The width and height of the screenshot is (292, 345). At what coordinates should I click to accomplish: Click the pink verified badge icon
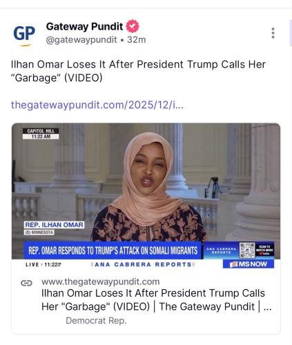click(x=133, y=26)
